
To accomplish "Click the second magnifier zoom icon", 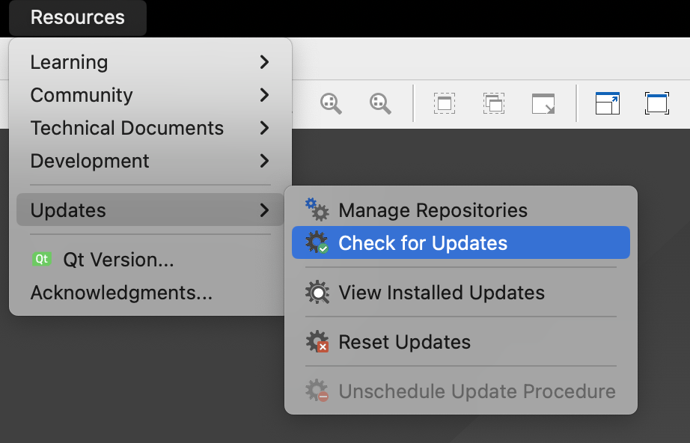I will 381,103.
